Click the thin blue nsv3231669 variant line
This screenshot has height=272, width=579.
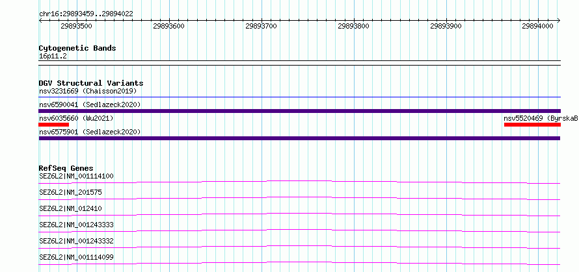(299, 97)
